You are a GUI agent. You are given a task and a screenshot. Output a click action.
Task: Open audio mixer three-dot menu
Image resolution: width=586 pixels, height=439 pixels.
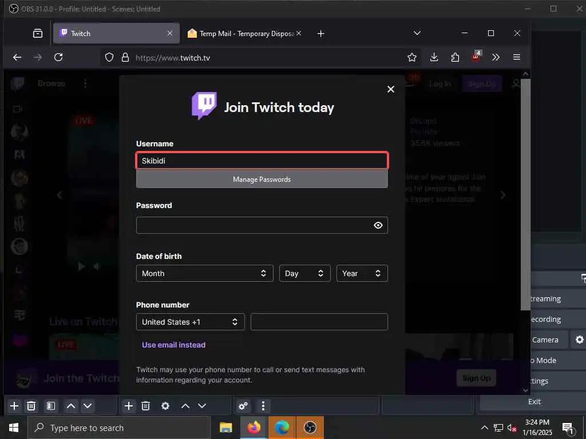(x=263, y=406)
